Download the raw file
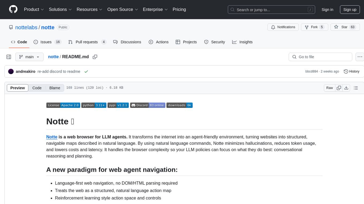 (x=346, y=88)
